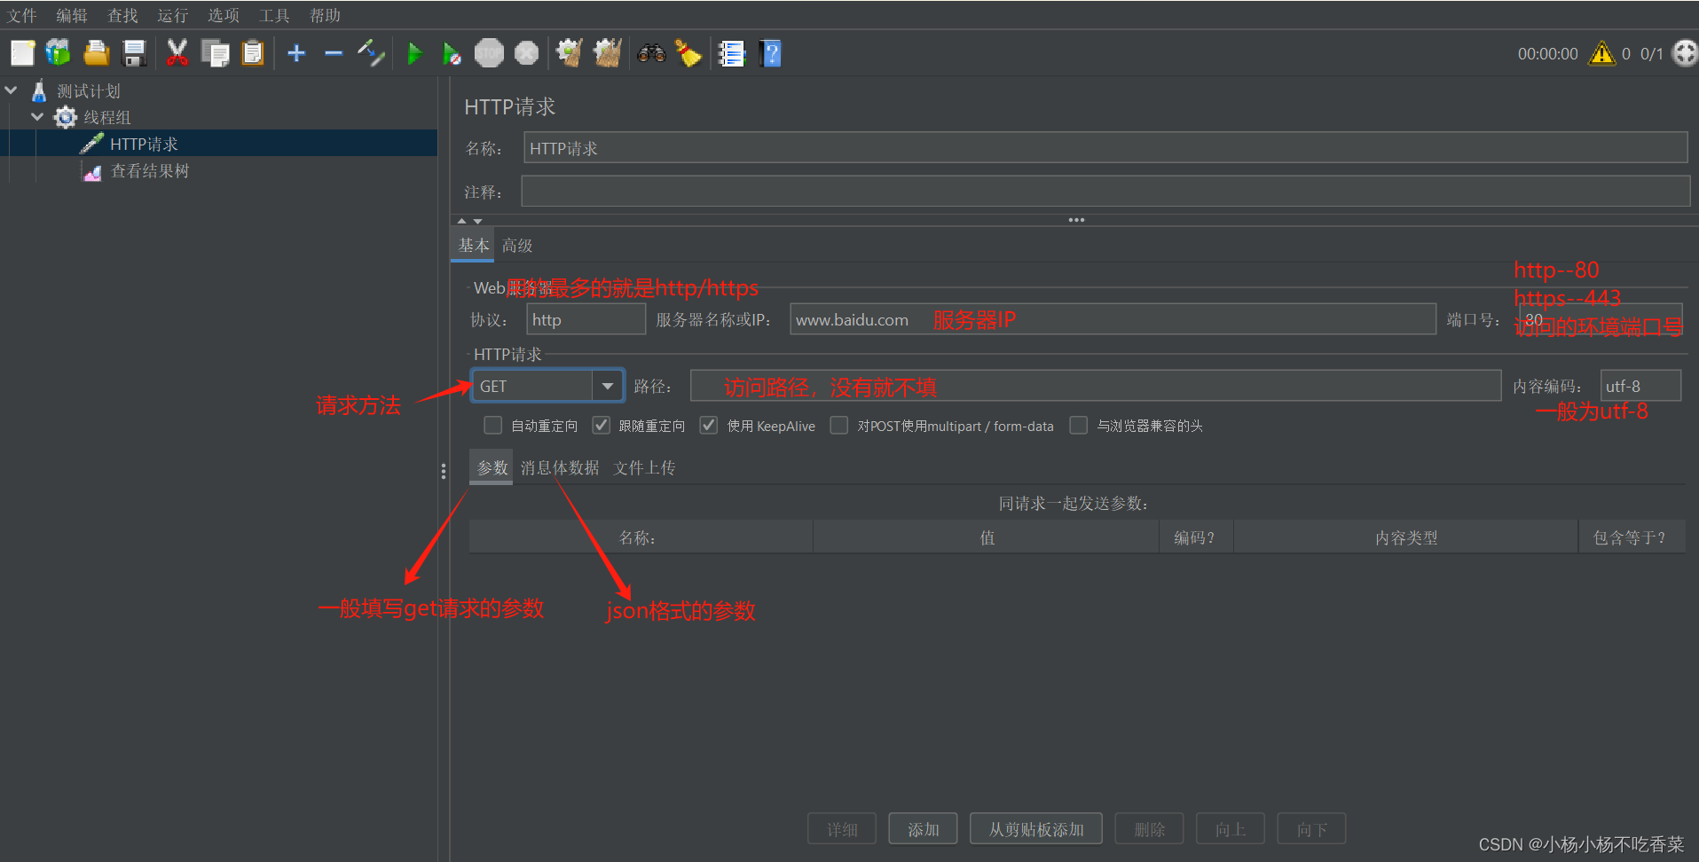Viewport: 1699px width, 862px height.
Task: Open the 查找 menu
Action: pyautogui.click(x=122, y=15)
